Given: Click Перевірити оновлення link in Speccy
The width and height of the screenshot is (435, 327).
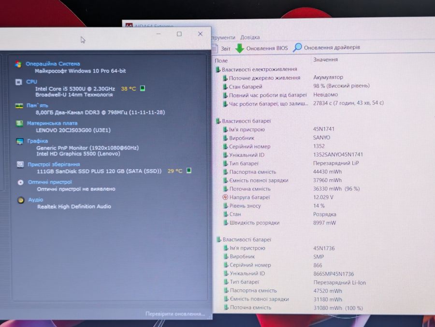Looking at the screenshot, I should point(175,314).
